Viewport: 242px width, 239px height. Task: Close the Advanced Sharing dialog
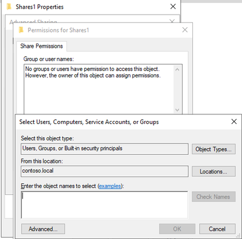[x=172, y=21]
